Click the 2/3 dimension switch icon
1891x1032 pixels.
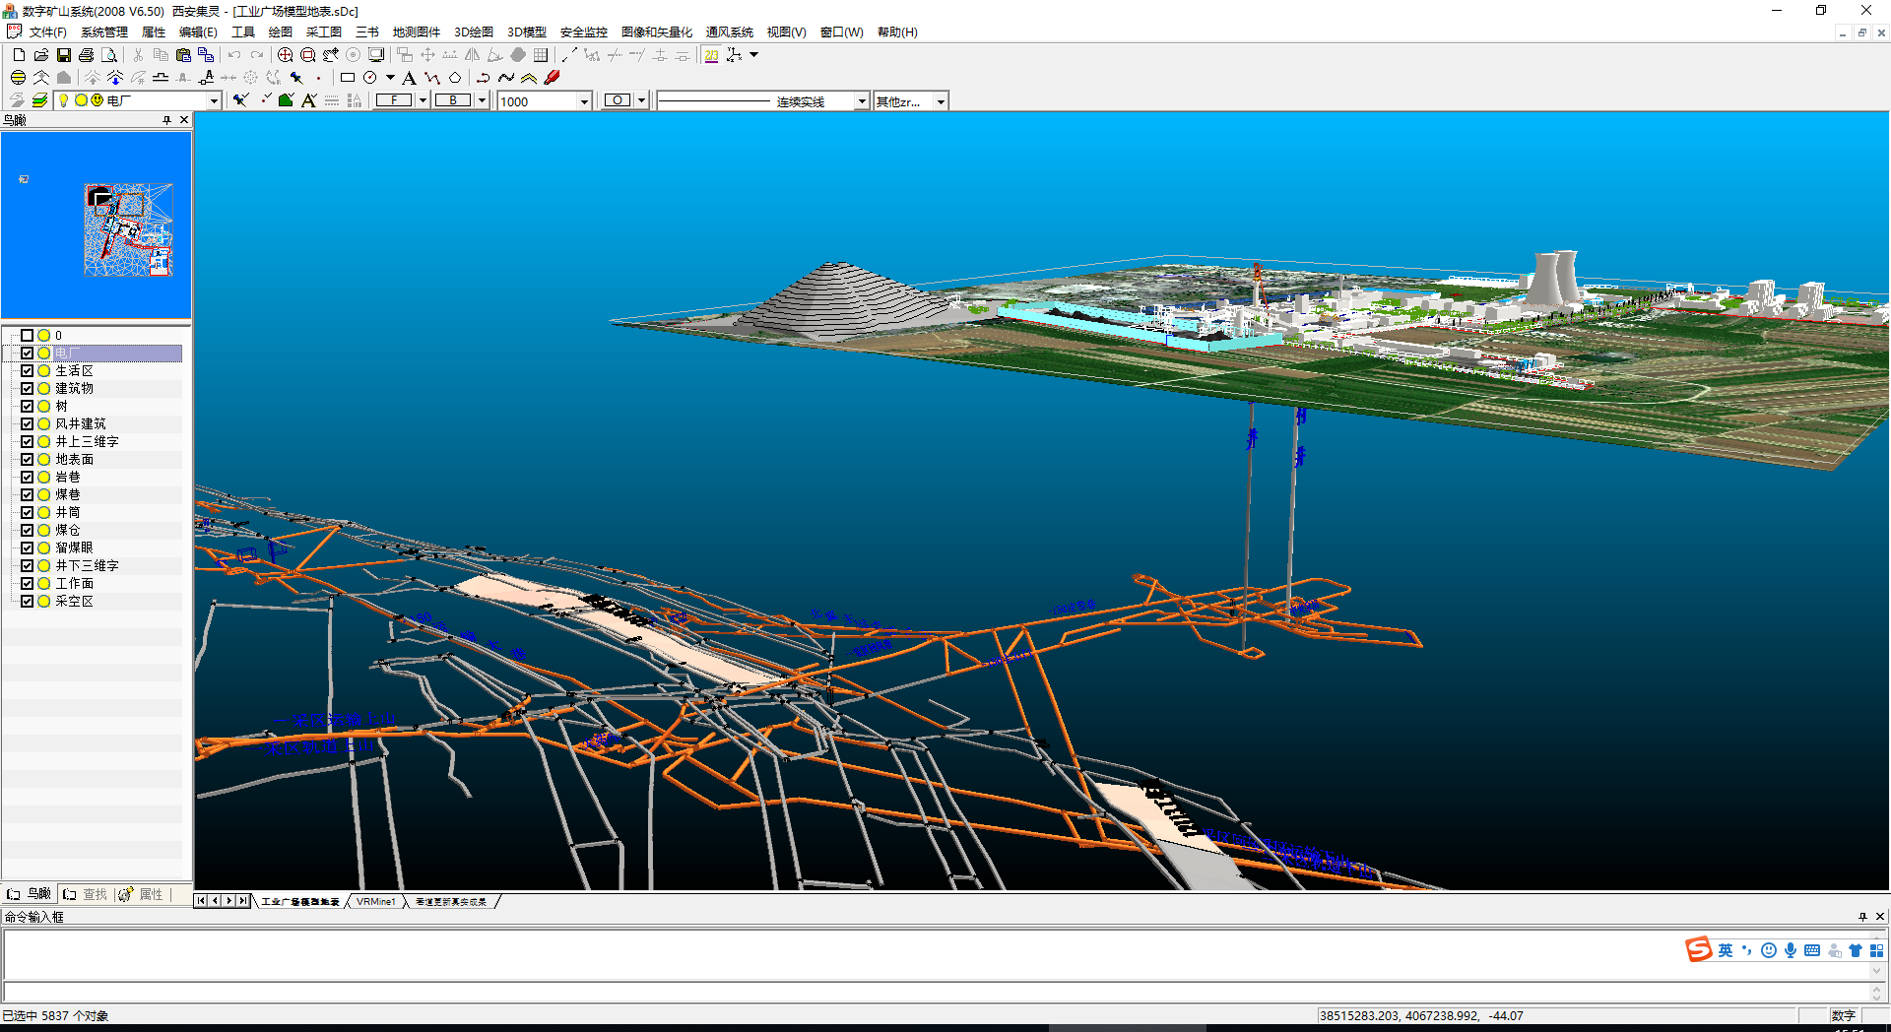pos(711,55)
